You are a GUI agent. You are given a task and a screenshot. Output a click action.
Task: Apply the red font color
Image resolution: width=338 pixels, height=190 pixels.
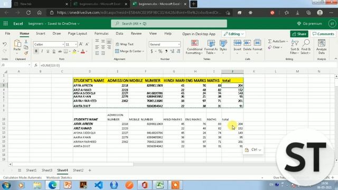click(83, 51)
